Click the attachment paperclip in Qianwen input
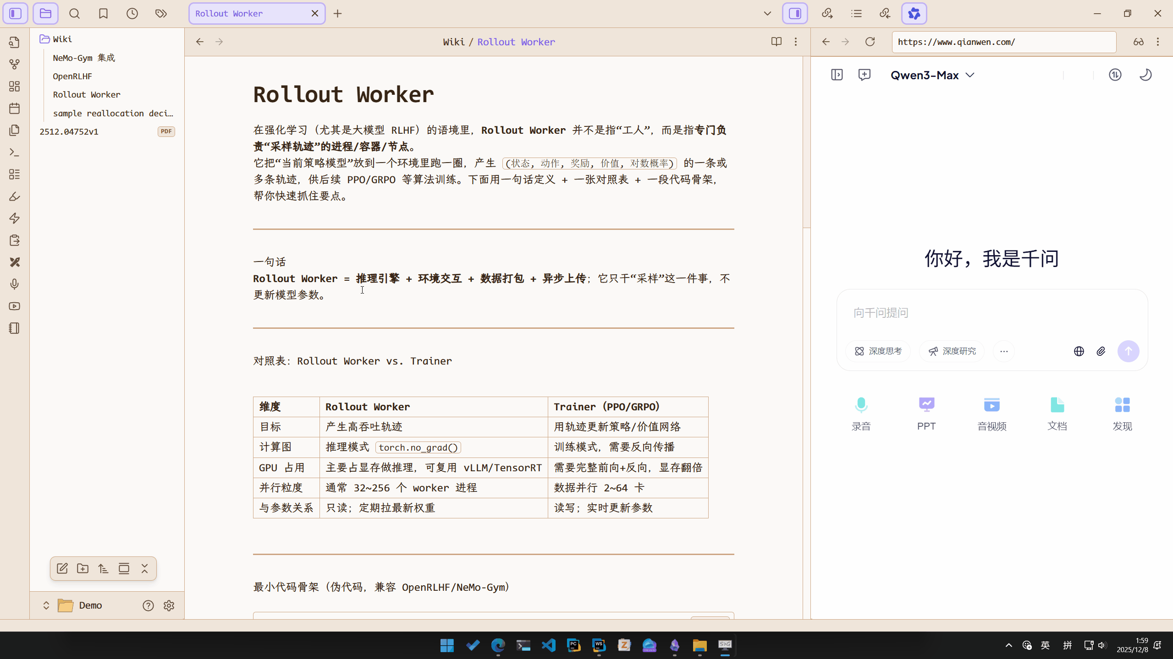 (x=1101, y=351)
